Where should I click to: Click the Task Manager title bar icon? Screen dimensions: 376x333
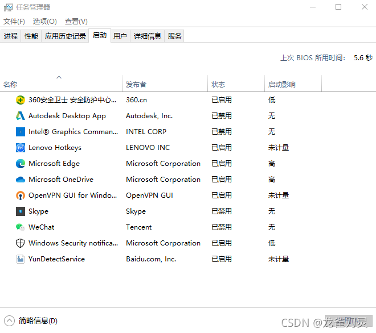pos(8,7)
